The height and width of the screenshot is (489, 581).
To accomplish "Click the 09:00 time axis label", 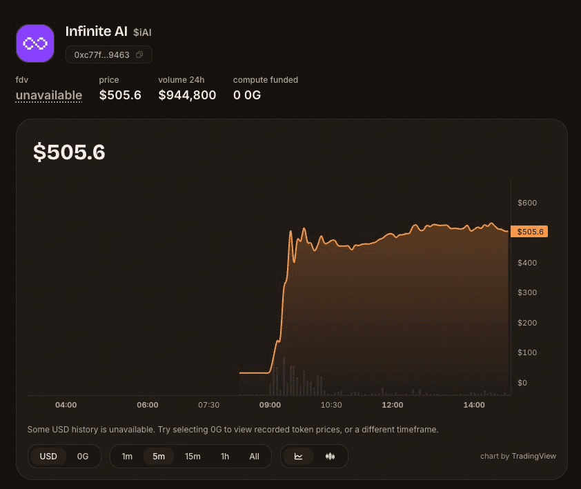I will (x=270, y=405).
